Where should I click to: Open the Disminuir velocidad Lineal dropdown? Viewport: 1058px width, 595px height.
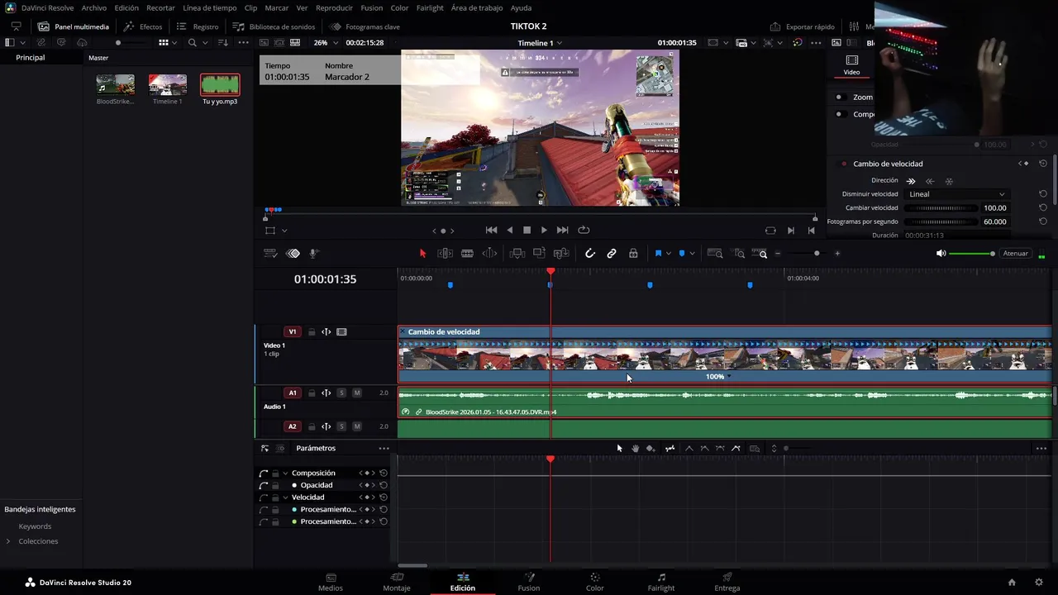957,194
